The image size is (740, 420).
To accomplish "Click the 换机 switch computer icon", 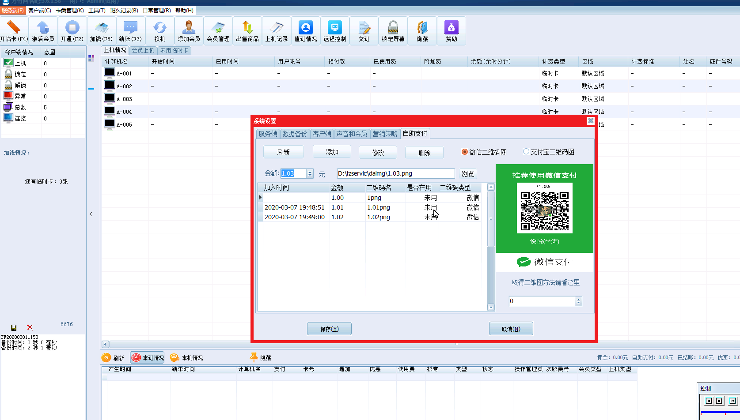I will tap(160, 30).
